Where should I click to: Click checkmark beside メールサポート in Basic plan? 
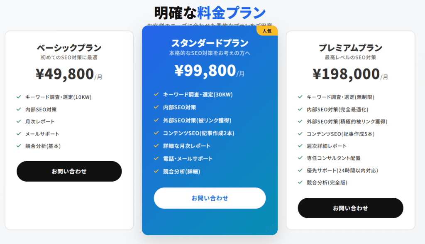19,133
